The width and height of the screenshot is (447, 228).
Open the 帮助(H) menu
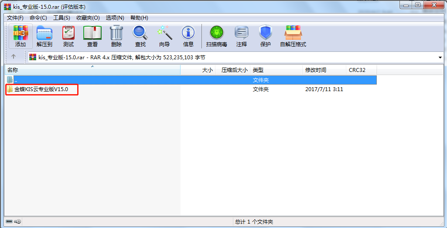click(139, 18)
